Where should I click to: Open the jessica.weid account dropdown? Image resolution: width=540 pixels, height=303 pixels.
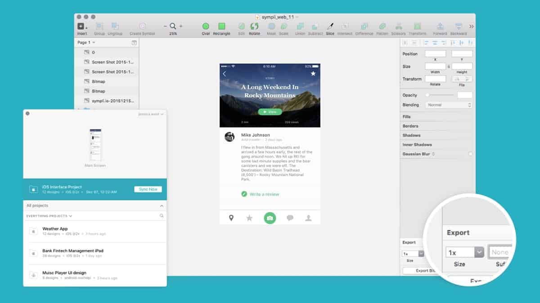pyautogui.click(x=151, y=114)
